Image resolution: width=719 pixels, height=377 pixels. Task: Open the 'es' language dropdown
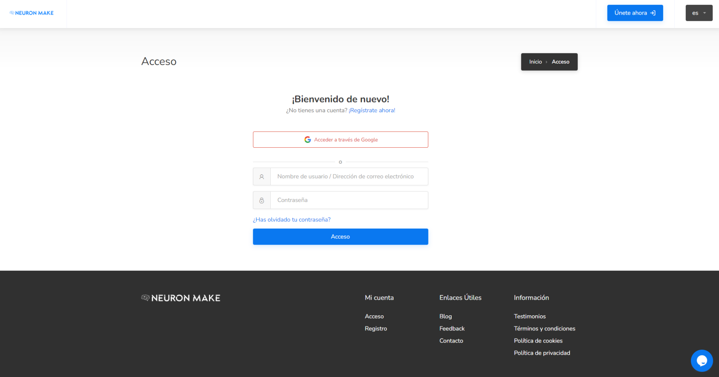[699, 13]
